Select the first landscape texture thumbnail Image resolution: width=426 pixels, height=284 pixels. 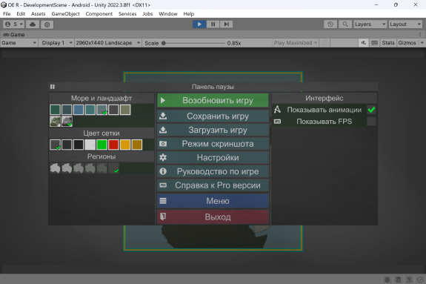(x=55, y=122)
